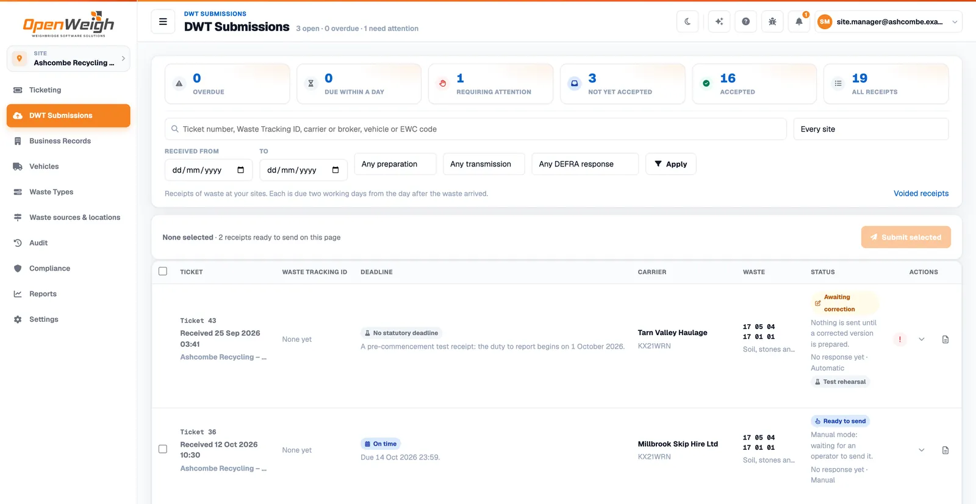Viewport: 976px width, 504px height.
Task: Click the On time deadline badge
Action: pyautogui.click(x=381, y=444)
